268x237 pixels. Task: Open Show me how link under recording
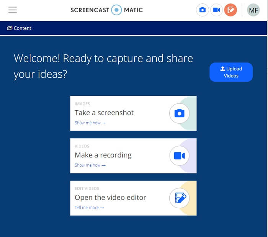point(90,165)
